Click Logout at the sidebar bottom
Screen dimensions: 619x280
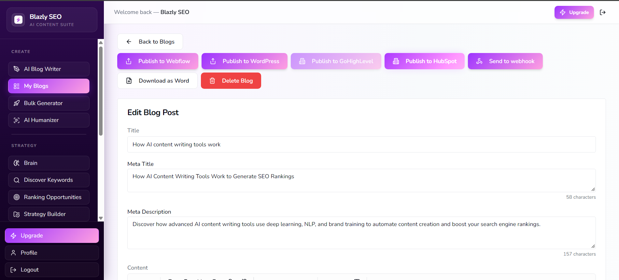52,270
